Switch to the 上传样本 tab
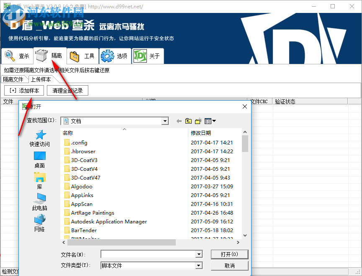The width and height of the screenshot is (362, 276). pos(41,79)
